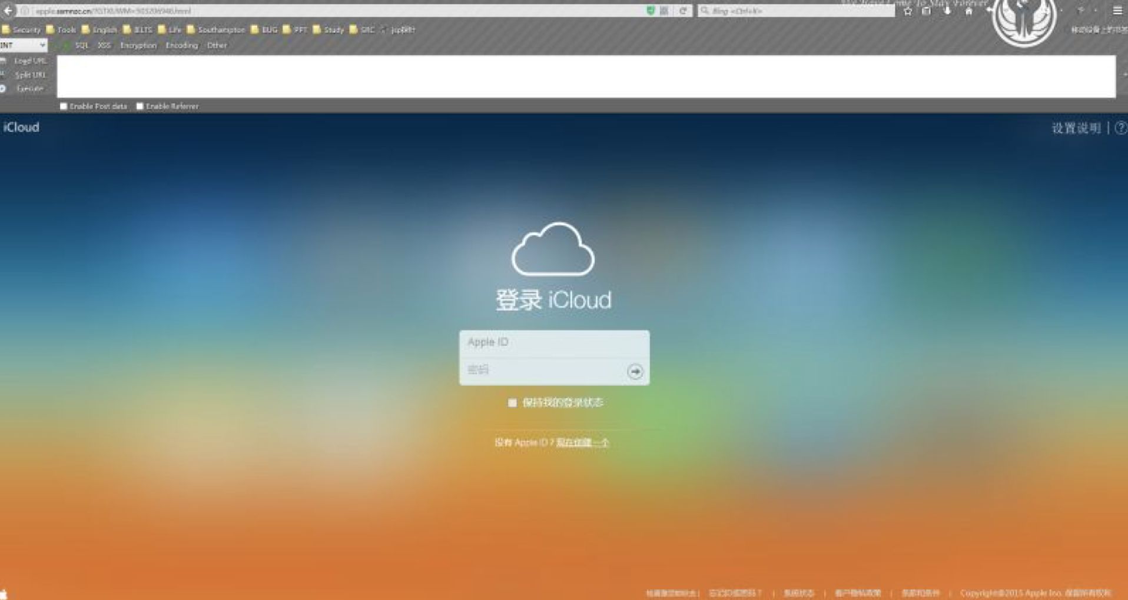Check the keep me signed in box
Screen dimensions: 1128x600
pyautogui.click(x=512, y=403)
